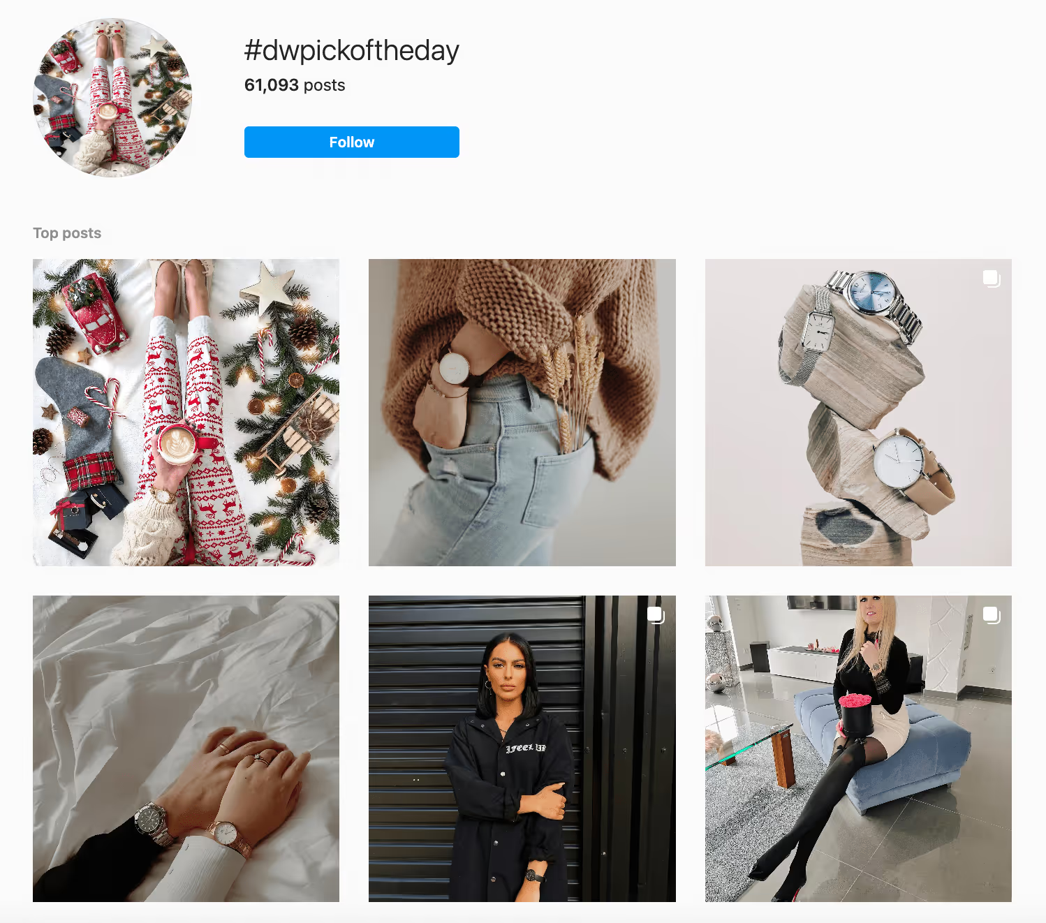Click the #dwpickoftheday hashtag title

pyautogui.click(x=351, y=51)
